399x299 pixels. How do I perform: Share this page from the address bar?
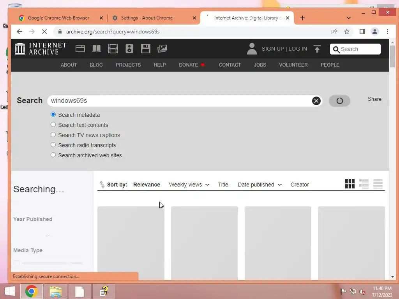point(334,32)
